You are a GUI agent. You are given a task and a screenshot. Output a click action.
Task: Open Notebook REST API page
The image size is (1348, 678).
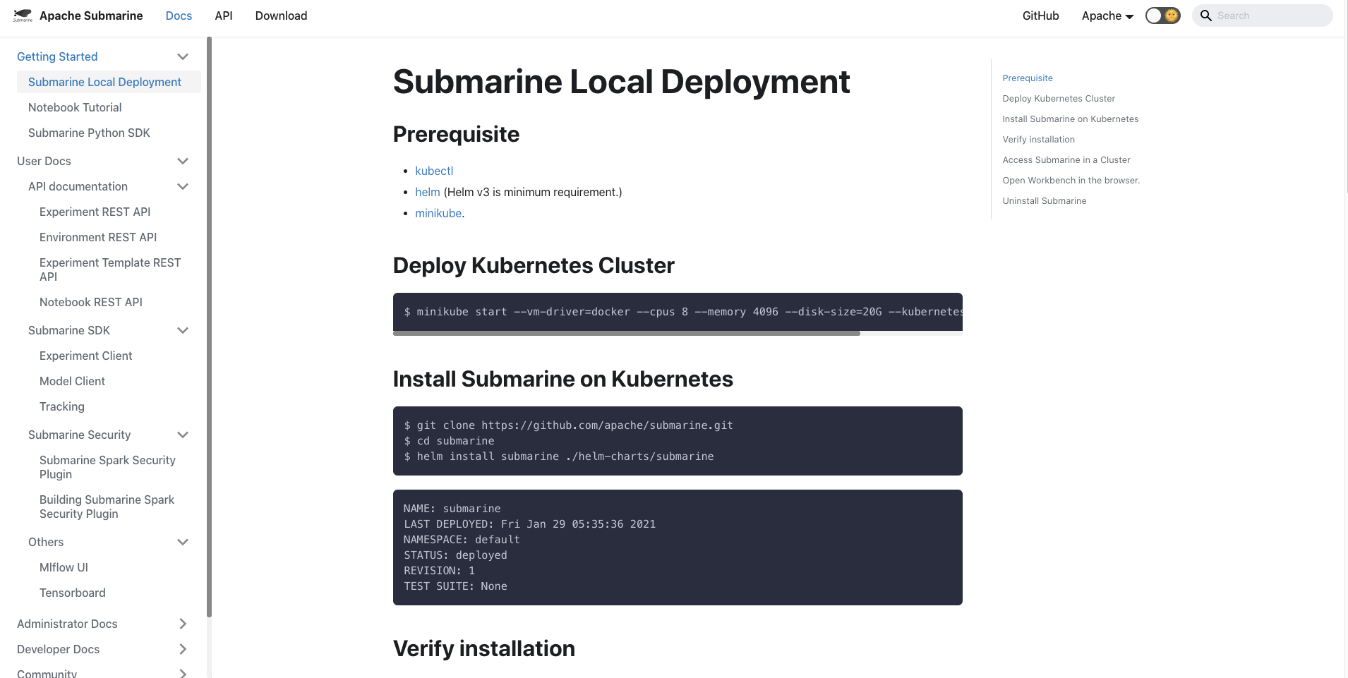click(91, 302)
